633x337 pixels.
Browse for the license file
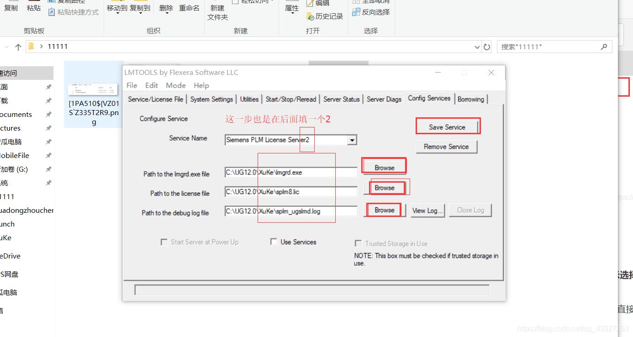(x=385, y=188)
